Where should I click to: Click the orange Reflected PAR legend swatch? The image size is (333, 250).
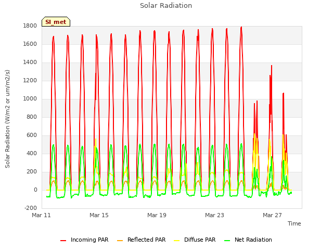click(120, 241)
